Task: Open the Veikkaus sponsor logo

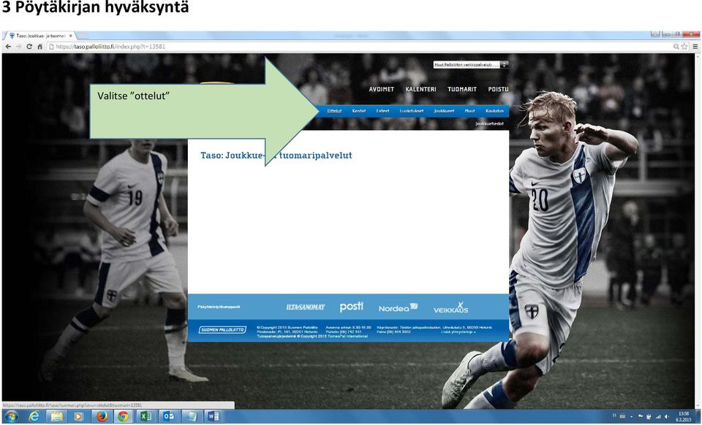Action: coord(451,307)
